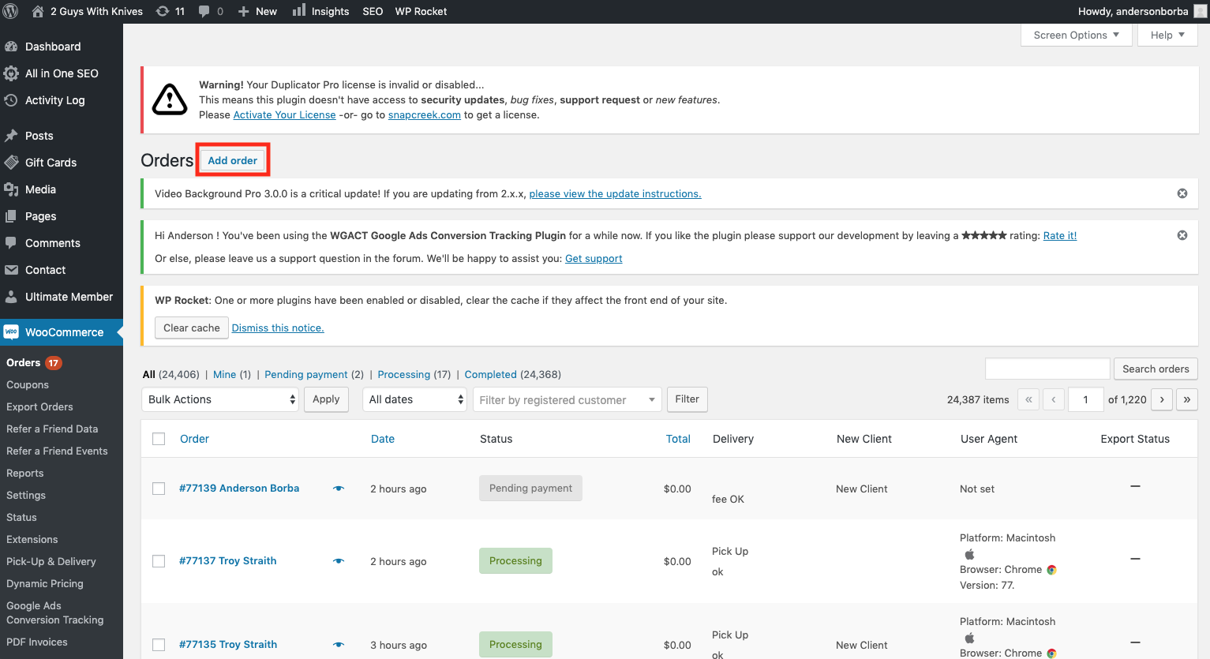
Task: Dismiss the Video Background Pro notice
Action: tap(1182, 193)
